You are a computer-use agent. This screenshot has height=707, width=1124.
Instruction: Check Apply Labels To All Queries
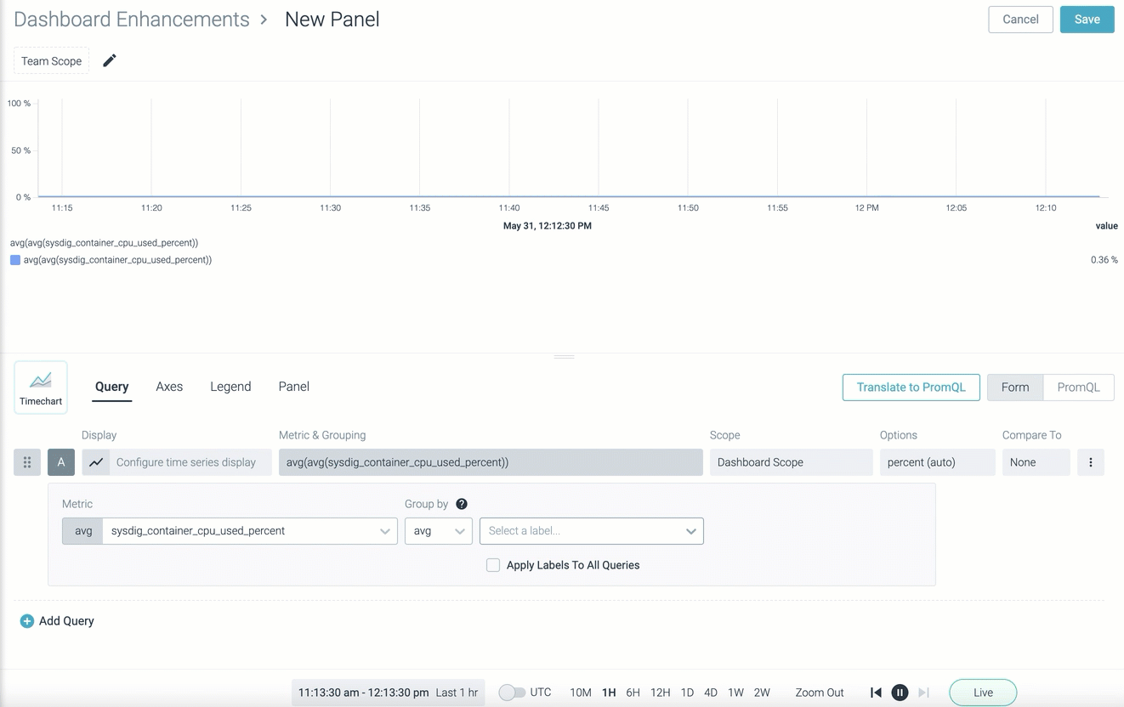(x=493, y=565)
